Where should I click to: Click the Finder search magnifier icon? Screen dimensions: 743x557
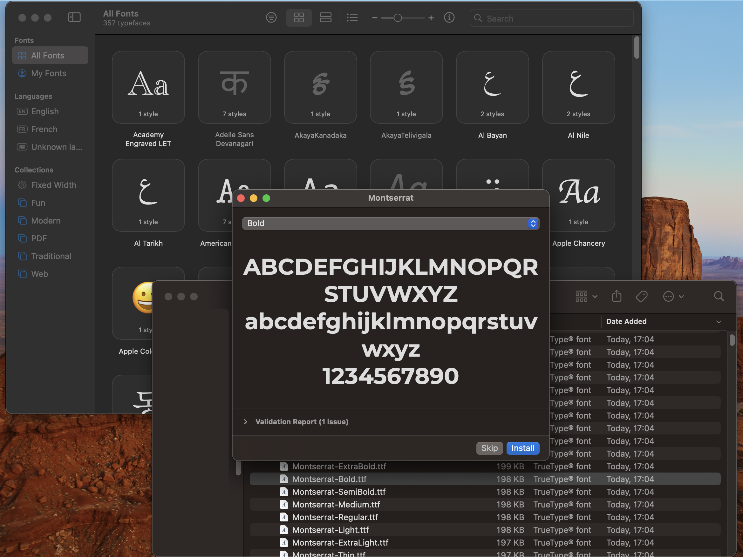[719, 296]
